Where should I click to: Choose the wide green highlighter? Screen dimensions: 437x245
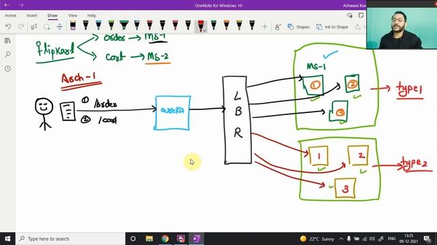click(124, 25)
